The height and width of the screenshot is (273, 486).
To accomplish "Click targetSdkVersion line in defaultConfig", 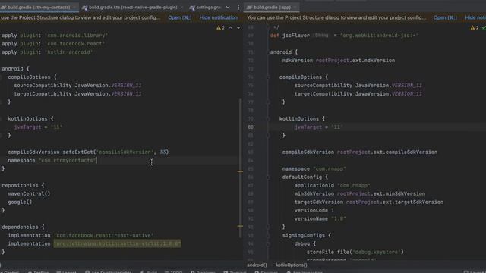I will click(369, 202).
